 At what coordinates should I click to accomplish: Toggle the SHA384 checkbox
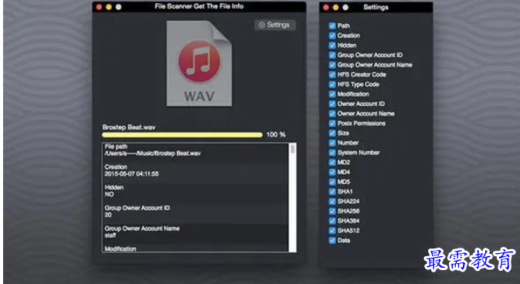[x=332, y=221]
